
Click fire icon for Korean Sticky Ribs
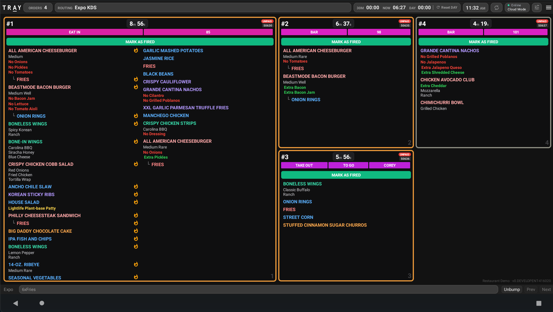[x=136, y=194]
